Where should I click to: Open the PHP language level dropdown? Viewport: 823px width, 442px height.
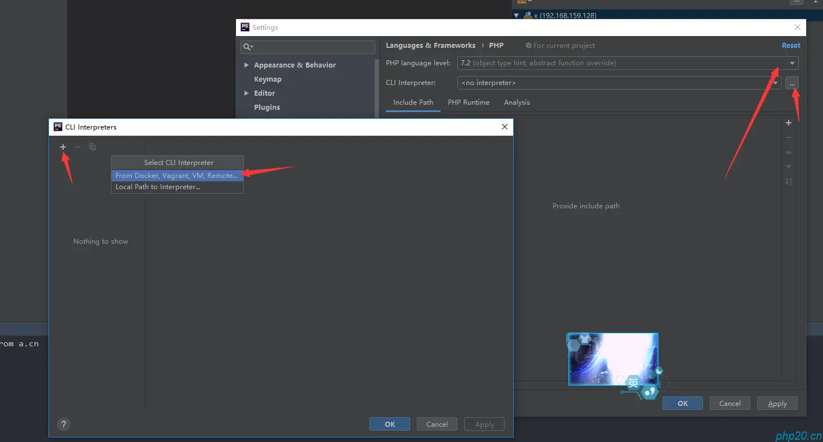(x=628, y=63)
